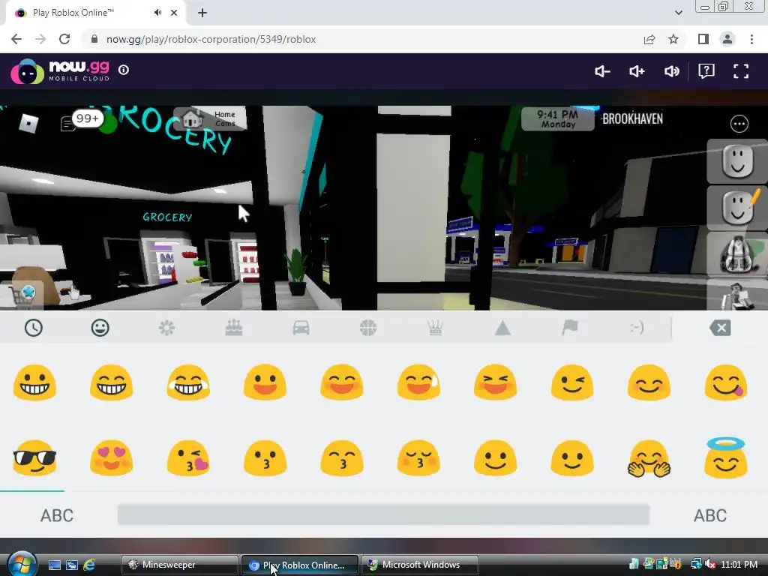768x576 pixels.
Task: Insert the grinning face emoji
Action: coord(34,382)
